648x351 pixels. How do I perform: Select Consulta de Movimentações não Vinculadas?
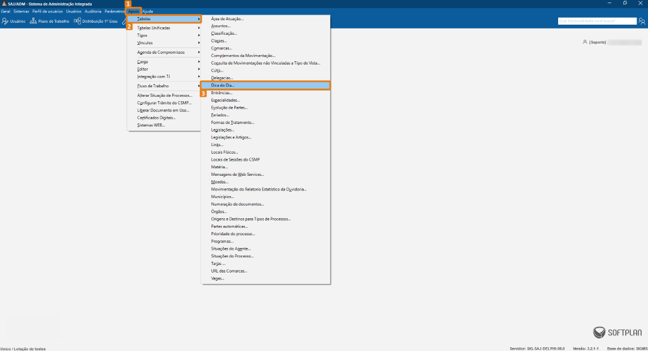coord(266,63)
